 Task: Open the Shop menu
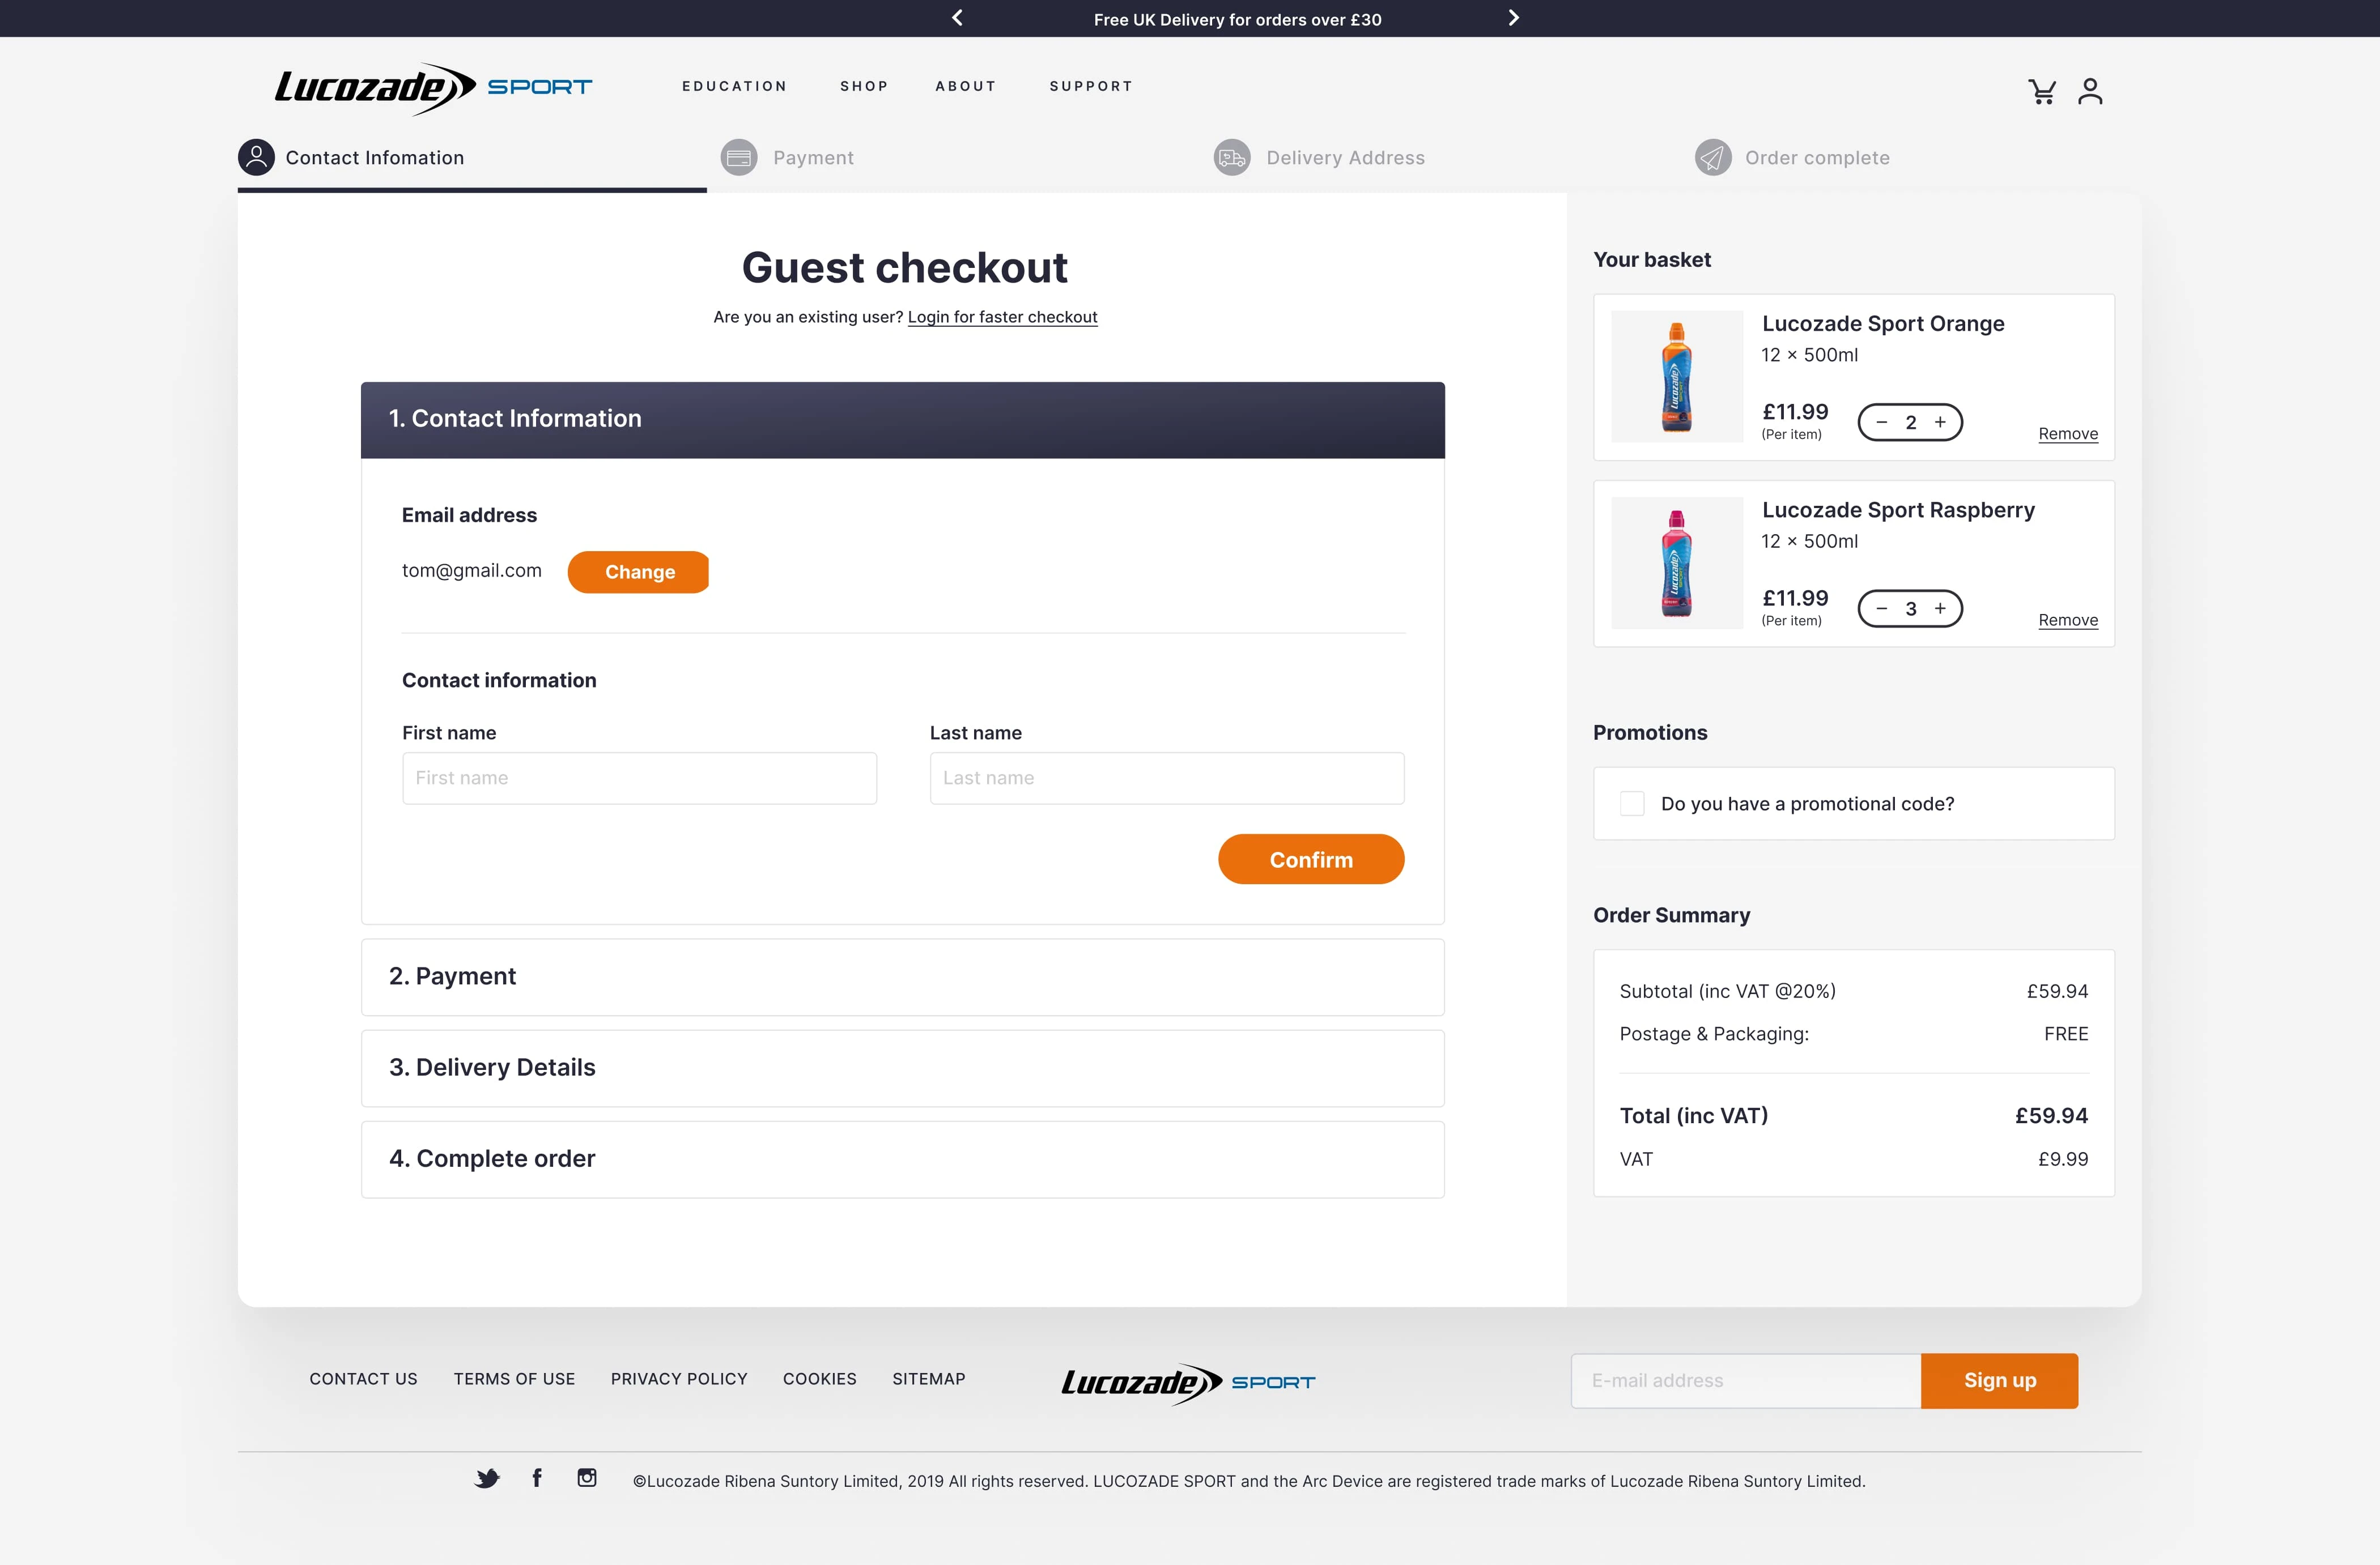[x=864, y=86]
